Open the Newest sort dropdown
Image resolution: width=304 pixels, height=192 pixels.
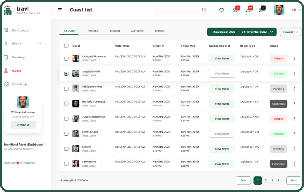tap(290, 32)
